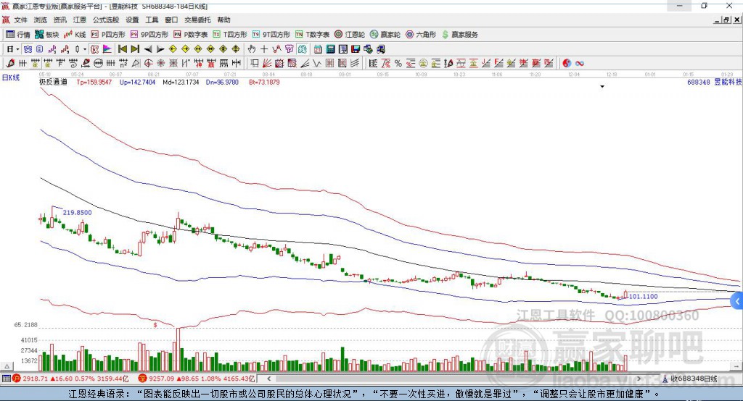Select the red fan lines icon
Viewport: 743px width, 401px height.
(267, 64)
